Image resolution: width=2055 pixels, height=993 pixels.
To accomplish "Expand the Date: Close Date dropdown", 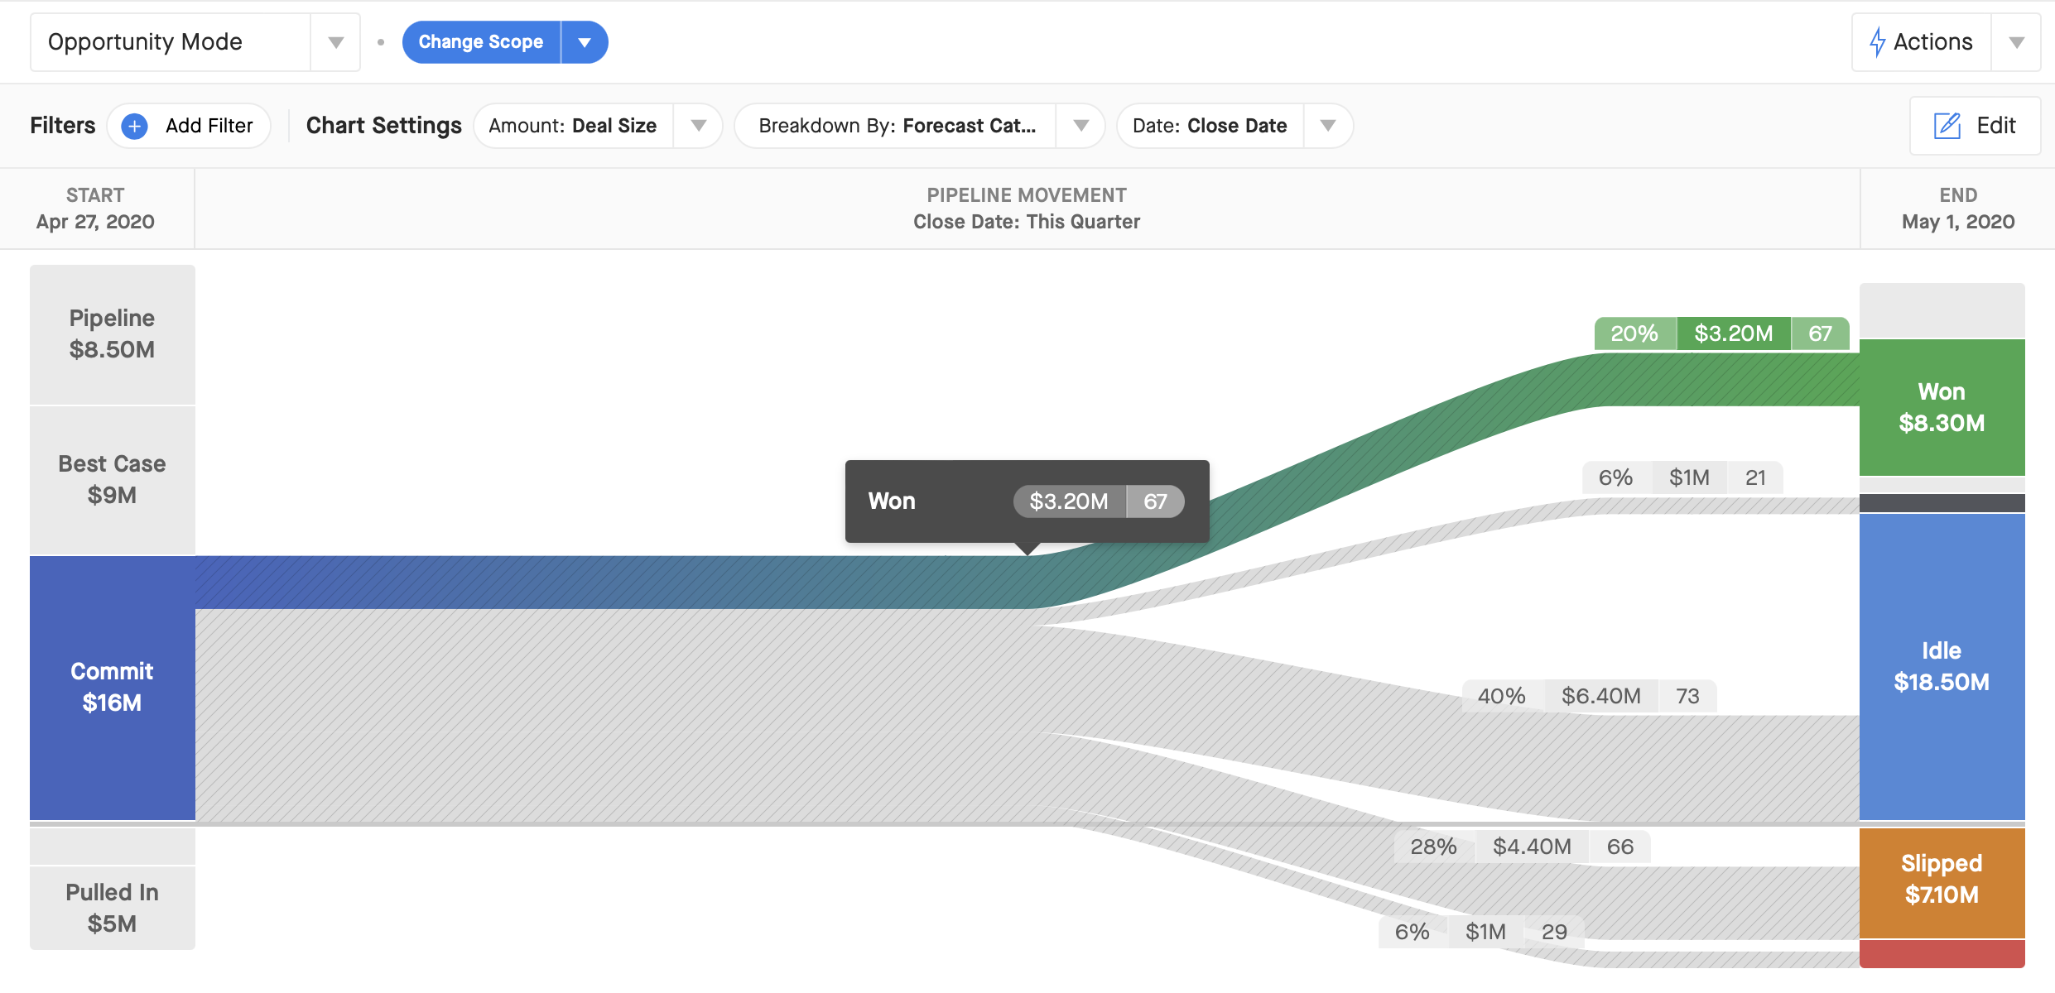I will pos(1328,126).
